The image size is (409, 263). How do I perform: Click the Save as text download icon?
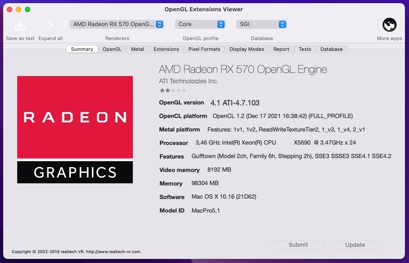pyautogui.click(x=20, y=25)
